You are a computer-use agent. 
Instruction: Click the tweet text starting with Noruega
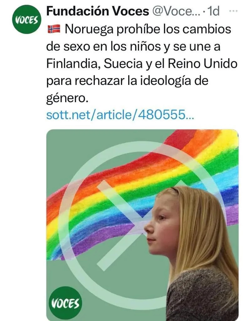pos(142,64)
